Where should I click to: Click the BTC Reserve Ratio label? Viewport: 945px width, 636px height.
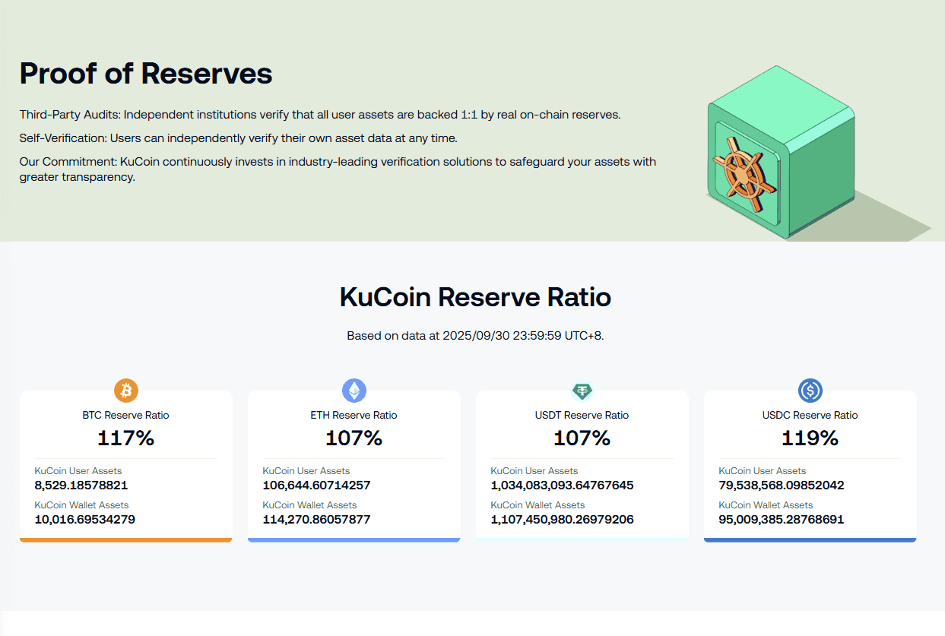(126, 415)
